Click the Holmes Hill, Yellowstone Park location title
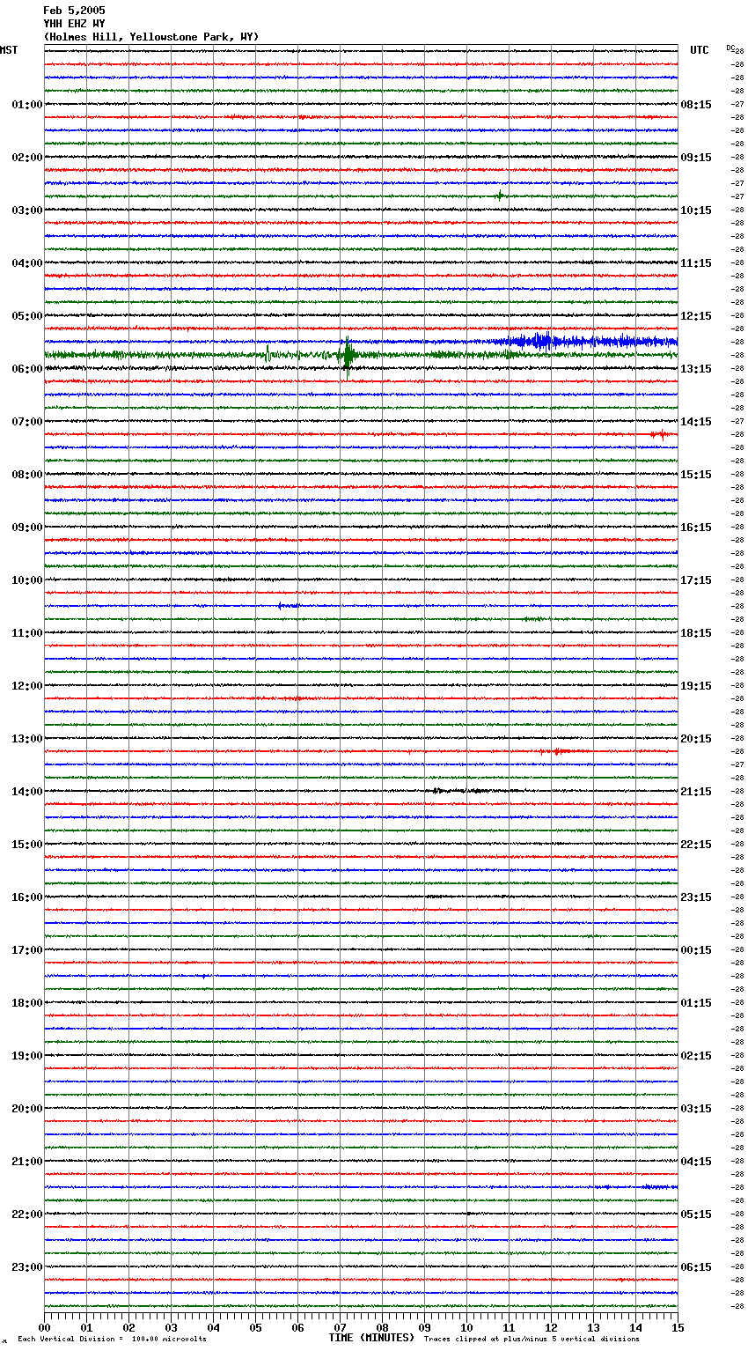Viewport: 748px width, 1351px height. 151,37
